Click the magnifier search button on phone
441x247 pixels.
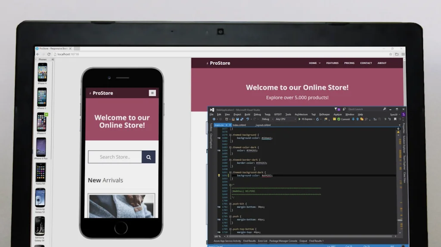[x=149, y=157]
